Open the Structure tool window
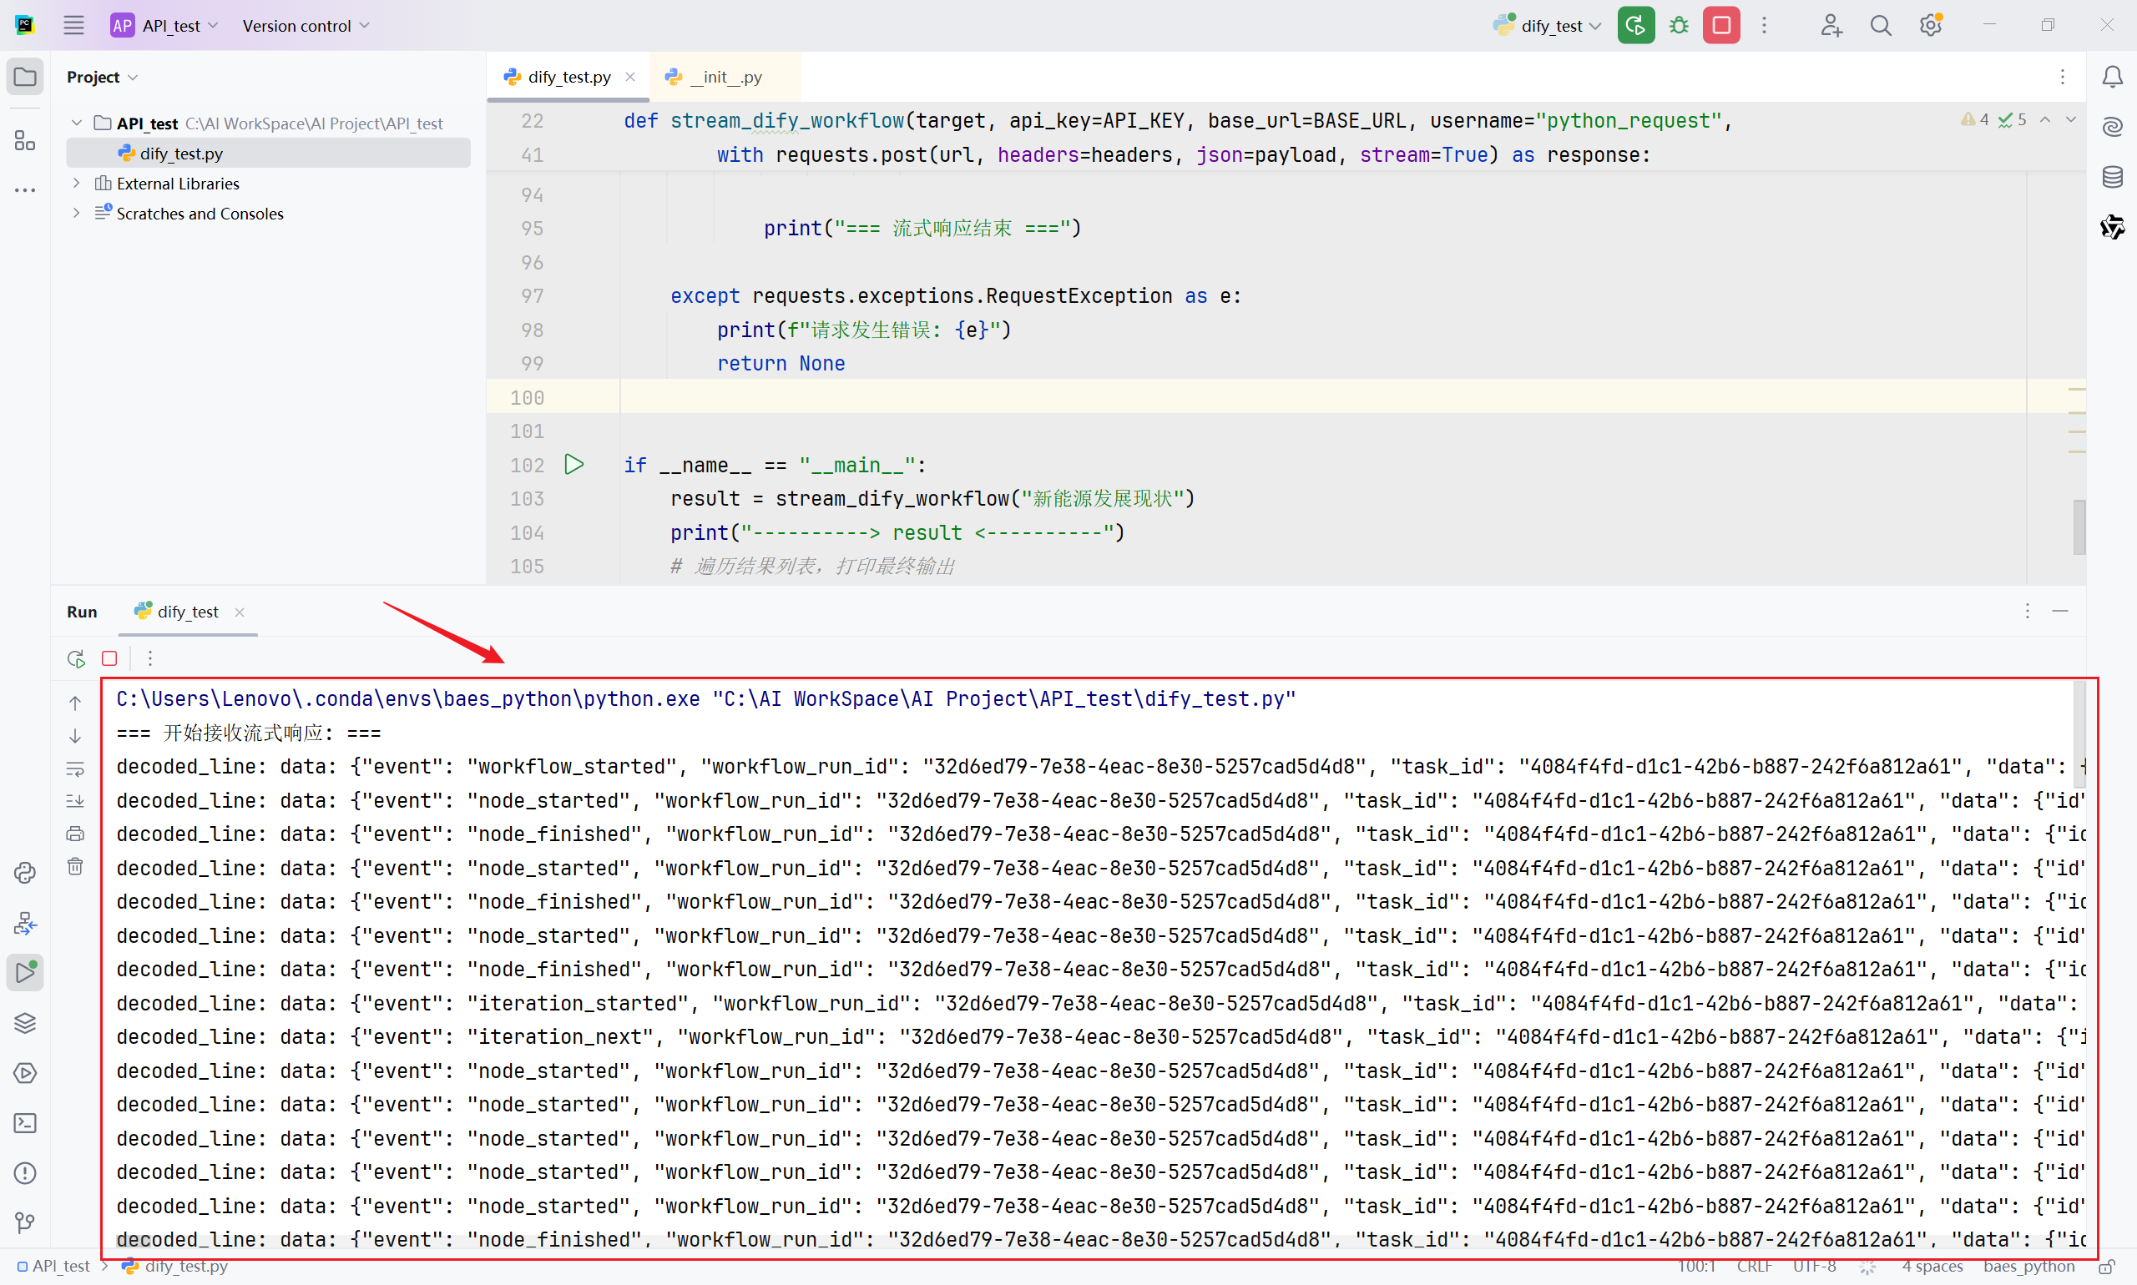 (25, 140)
